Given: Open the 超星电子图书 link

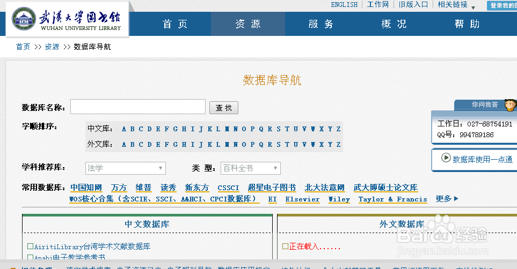Looking at the screenshot, I should pyautogui.click(x=272, y=188).
